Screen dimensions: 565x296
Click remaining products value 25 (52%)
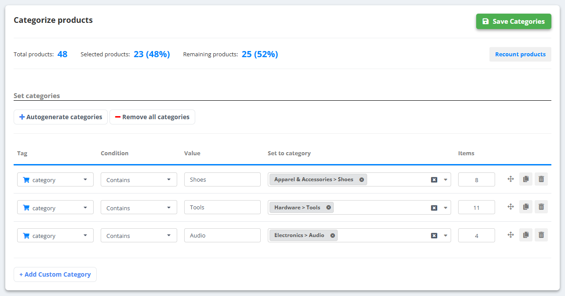pyautogui.click(x=260, y=54)
